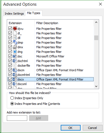Screen dimensions: 104x133
Task: Click the dmx file icon
Action: tap(15, 47)
